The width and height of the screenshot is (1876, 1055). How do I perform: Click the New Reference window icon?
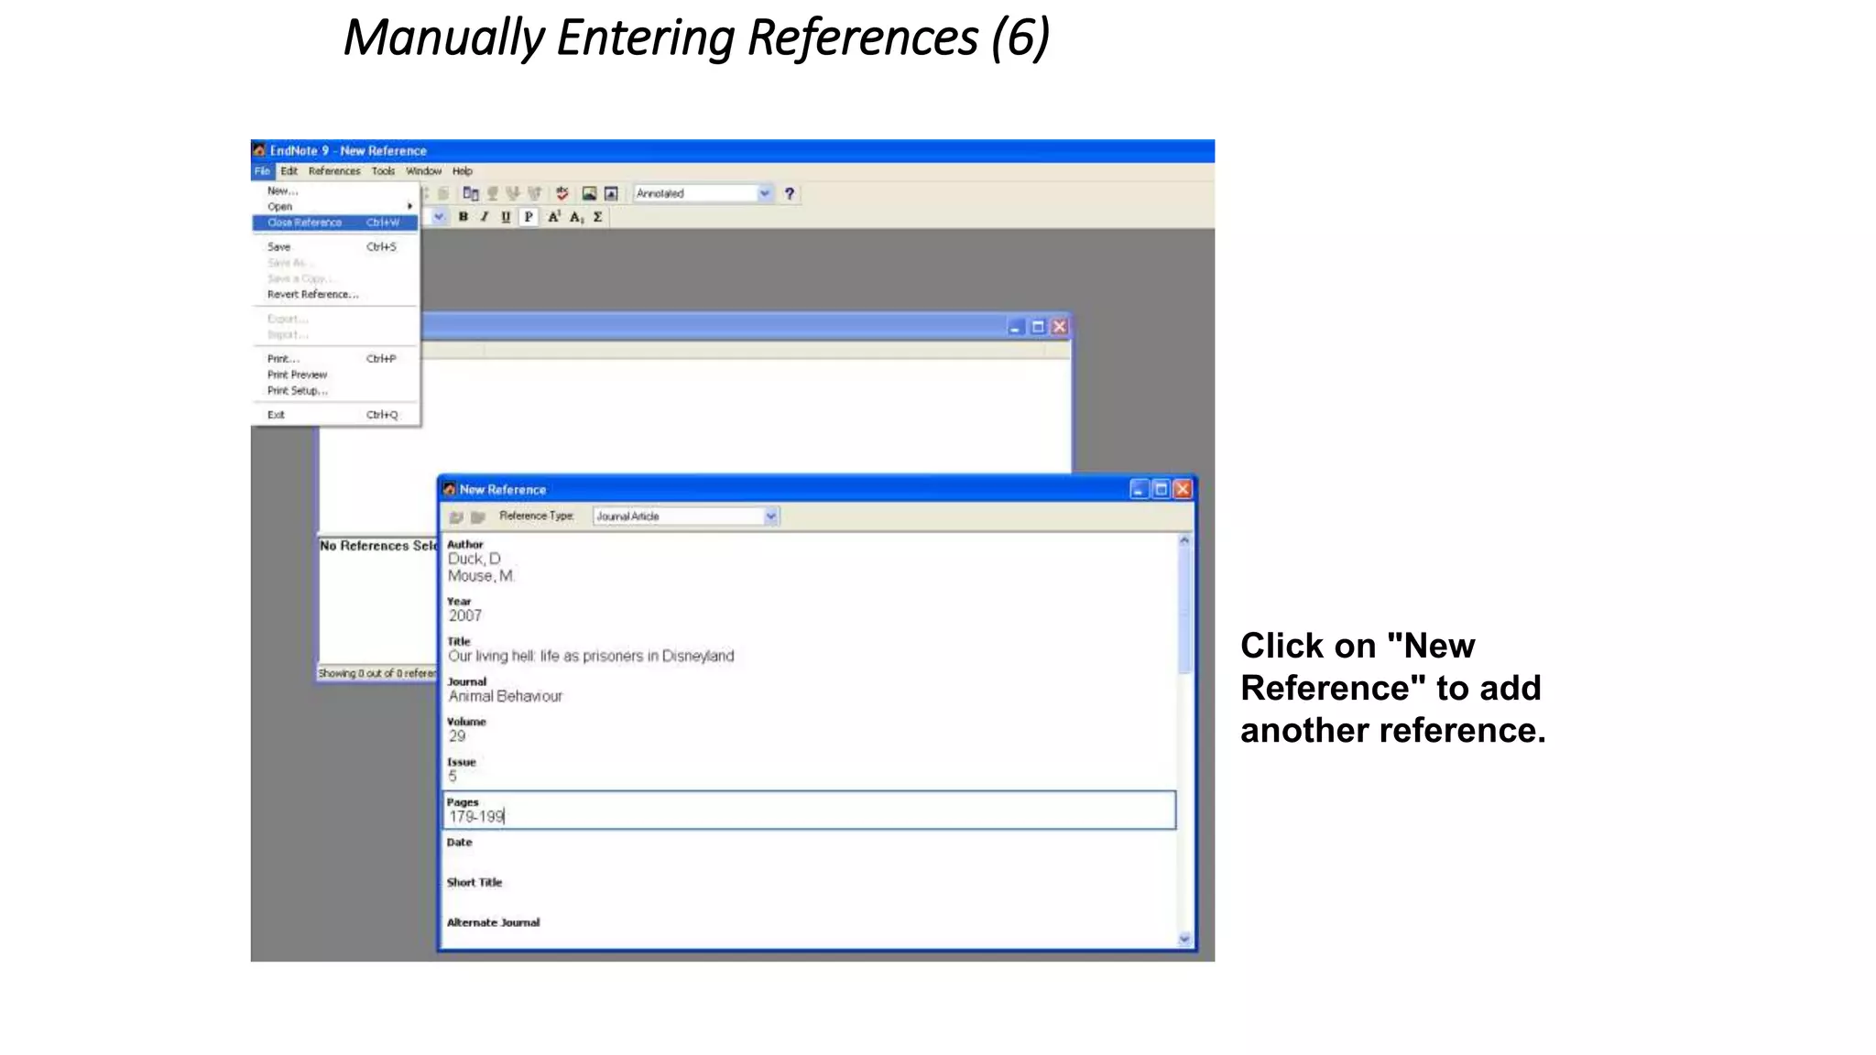pos(449,489)
